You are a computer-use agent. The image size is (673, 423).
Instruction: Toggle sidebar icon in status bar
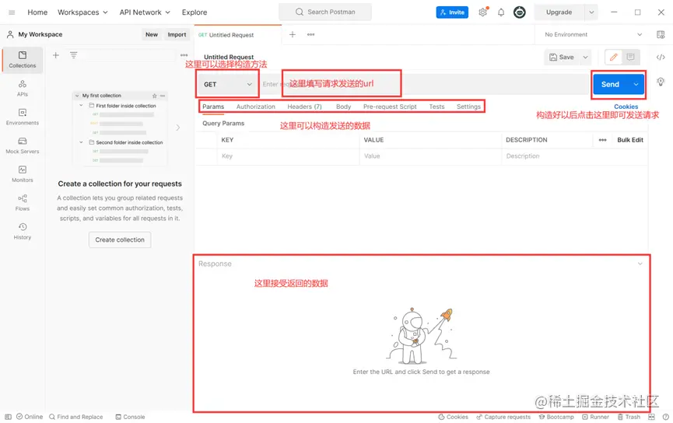point(8,417)
